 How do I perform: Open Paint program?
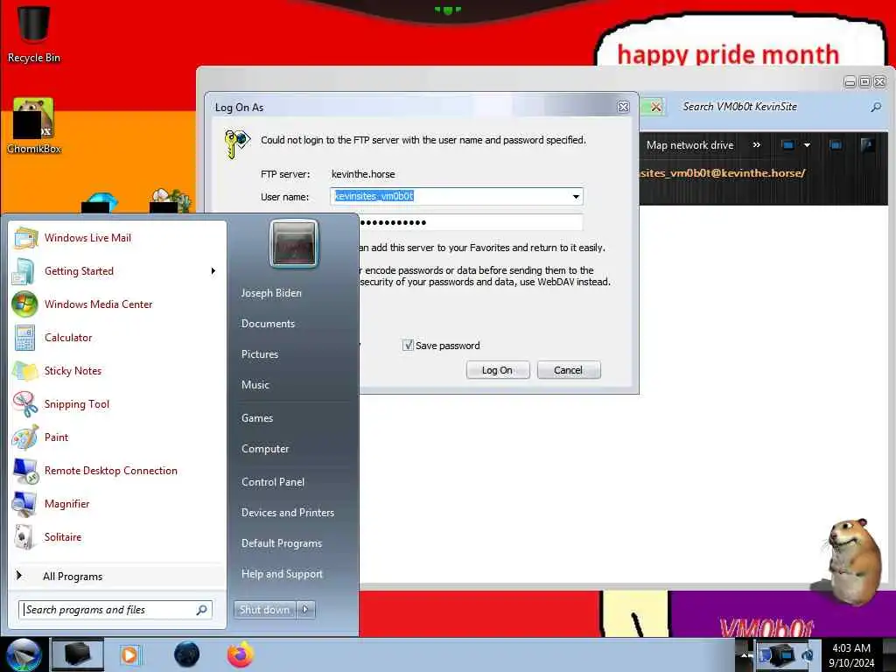click(117, 437)
